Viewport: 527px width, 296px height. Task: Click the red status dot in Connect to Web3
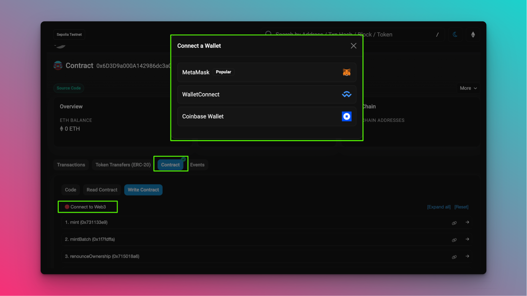pos(67,207)
